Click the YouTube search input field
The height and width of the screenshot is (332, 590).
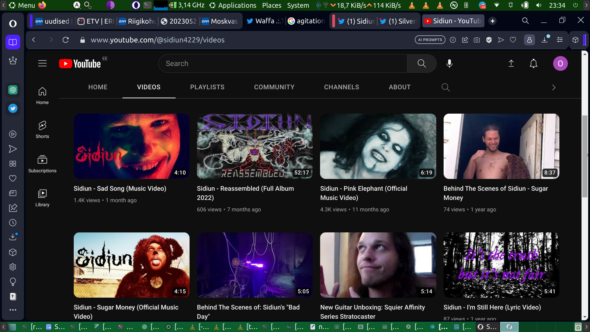[x=282, y=63]
